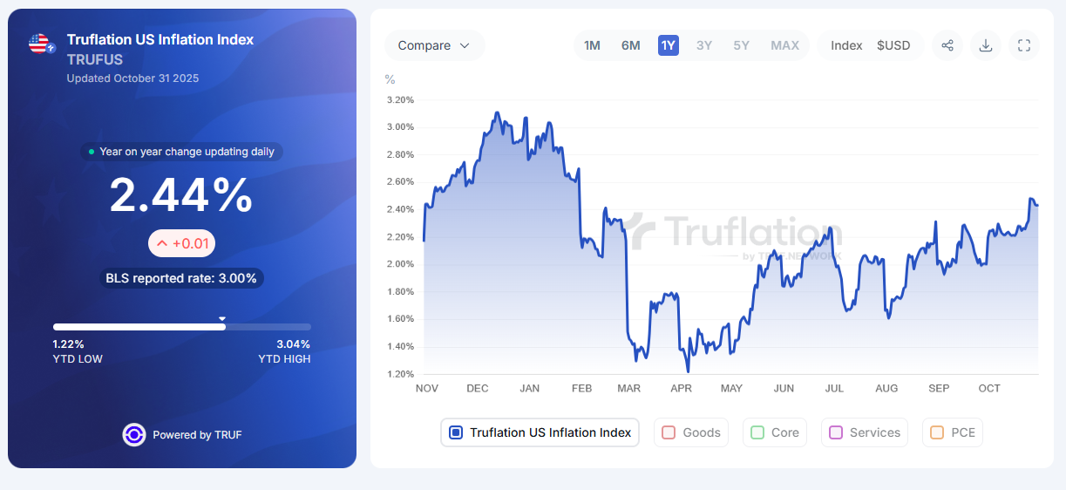Enable the Core series checkbox
The height and width of the screenshot is (490, 1066).
click(x=757, y=432)
